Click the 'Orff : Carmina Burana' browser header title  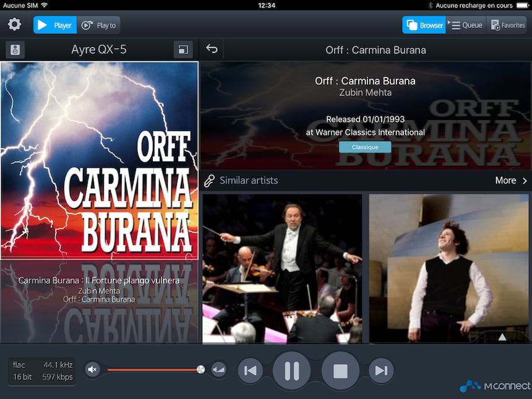point(375,50)
